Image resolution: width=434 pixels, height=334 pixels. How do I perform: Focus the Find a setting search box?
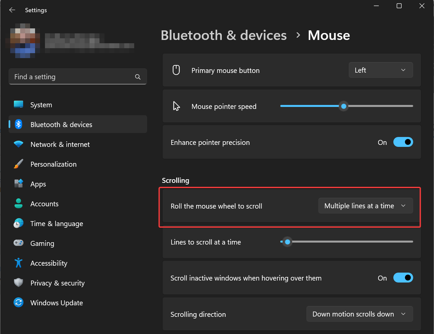coord(73,77)
